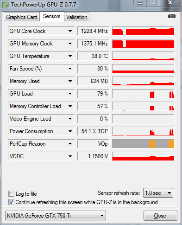Image resolution: width=182 pixels, height=225 pixels.
Task: Switch to the Graphics Card tab
Action: pos(22,17)
